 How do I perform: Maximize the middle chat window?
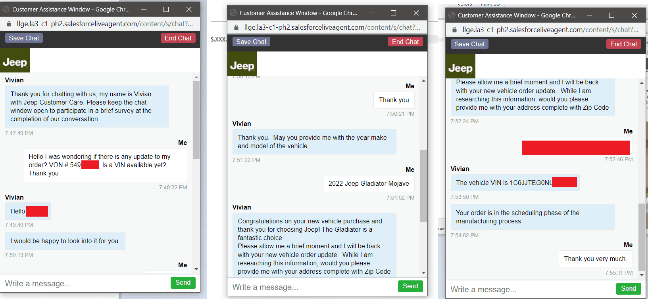pos(393,13)
